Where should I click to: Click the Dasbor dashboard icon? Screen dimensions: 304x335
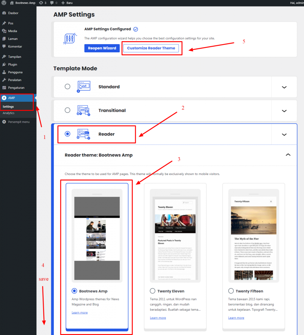pos(4,13)
